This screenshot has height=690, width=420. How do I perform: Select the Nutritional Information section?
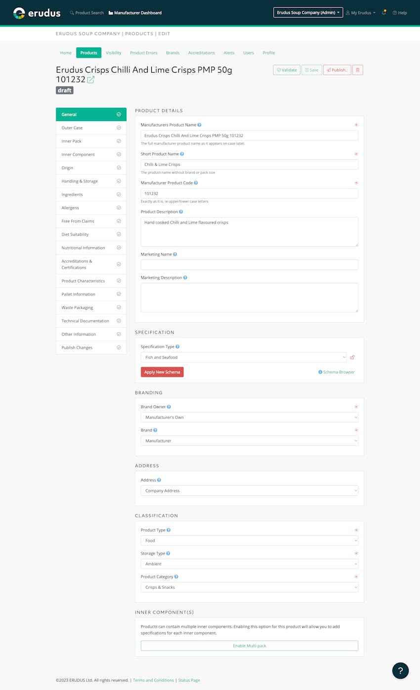click(x=91, y=248)
